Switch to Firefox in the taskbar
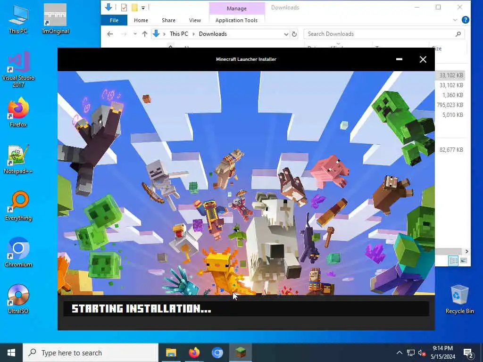The height and width of the screenshot is (362, 483). [x=194, y=353]
